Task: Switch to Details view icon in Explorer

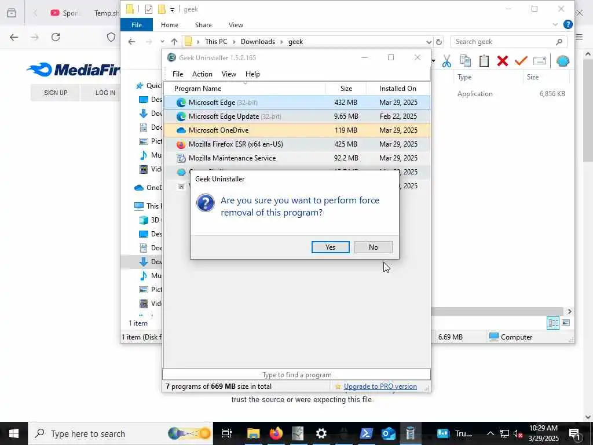Action: pyautogui.click(x=553, y=323)
